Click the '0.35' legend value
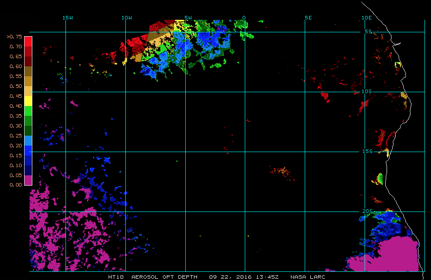Screen dimensions: 431x280 click(16, 116)
